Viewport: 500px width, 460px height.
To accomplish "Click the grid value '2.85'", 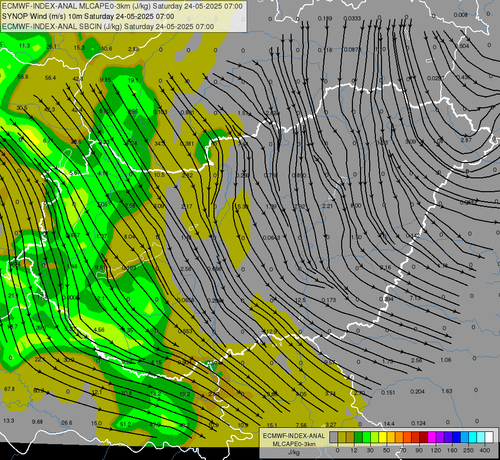I will click(134, 49).
